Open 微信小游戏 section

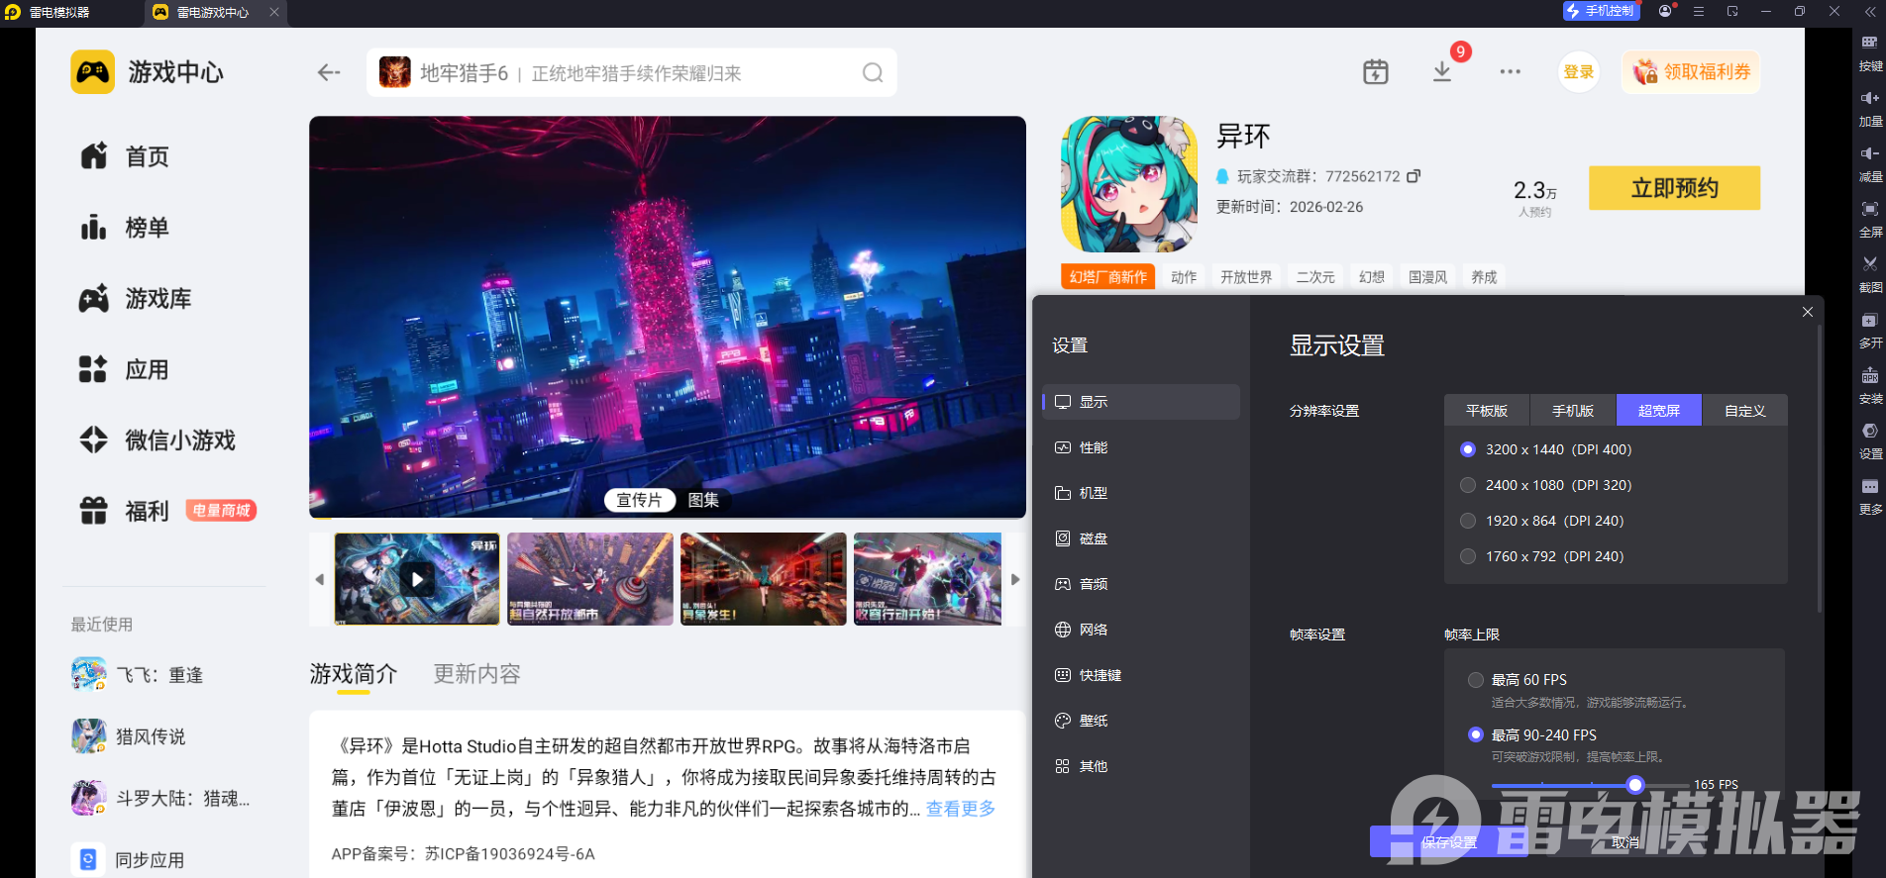(157, 440)
